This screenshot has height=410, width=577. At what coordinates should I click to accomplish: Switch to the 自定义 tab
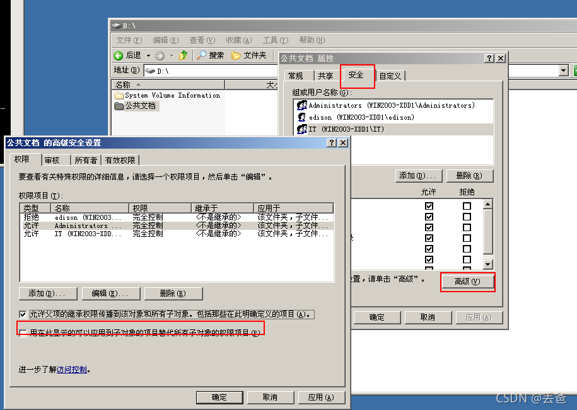coord(390,76)
